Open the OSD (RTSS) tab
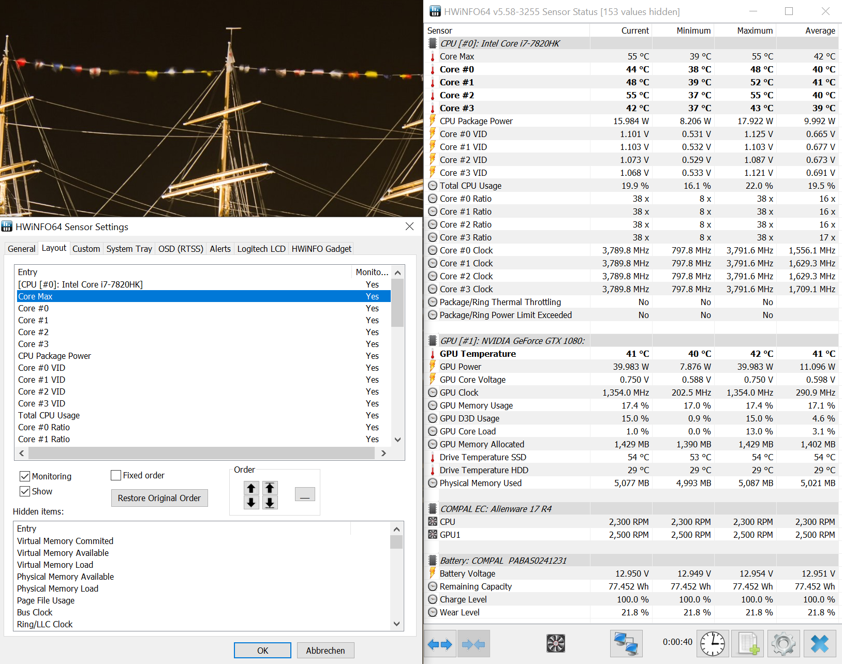This screenshot has height=664, width=842. pos(181,249)
